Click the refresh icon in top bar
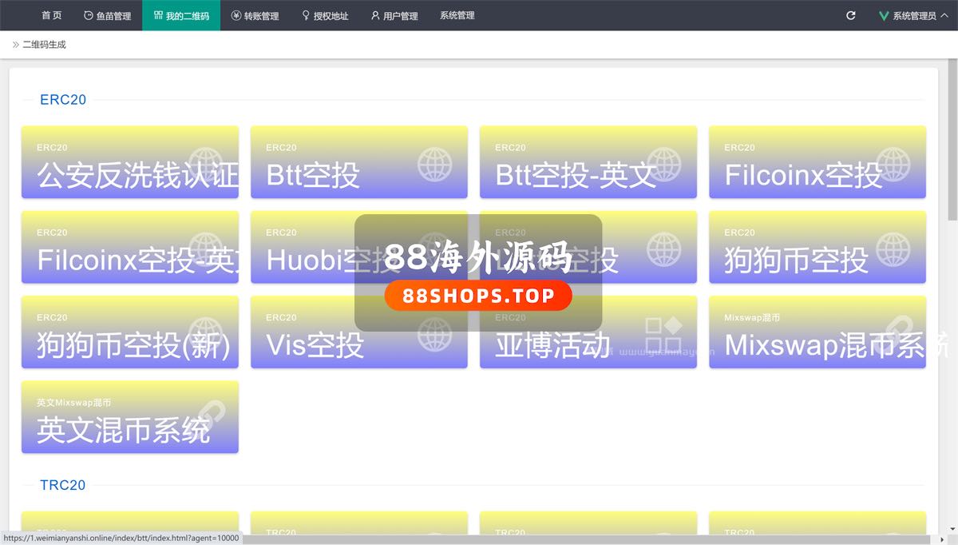 click(x=851, y=15)
